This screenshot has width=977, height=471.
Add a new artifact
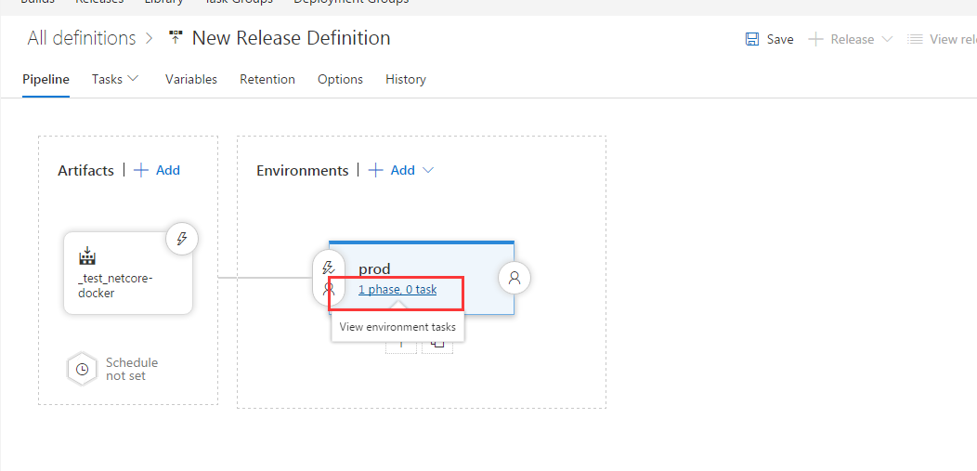coord(157,170)
